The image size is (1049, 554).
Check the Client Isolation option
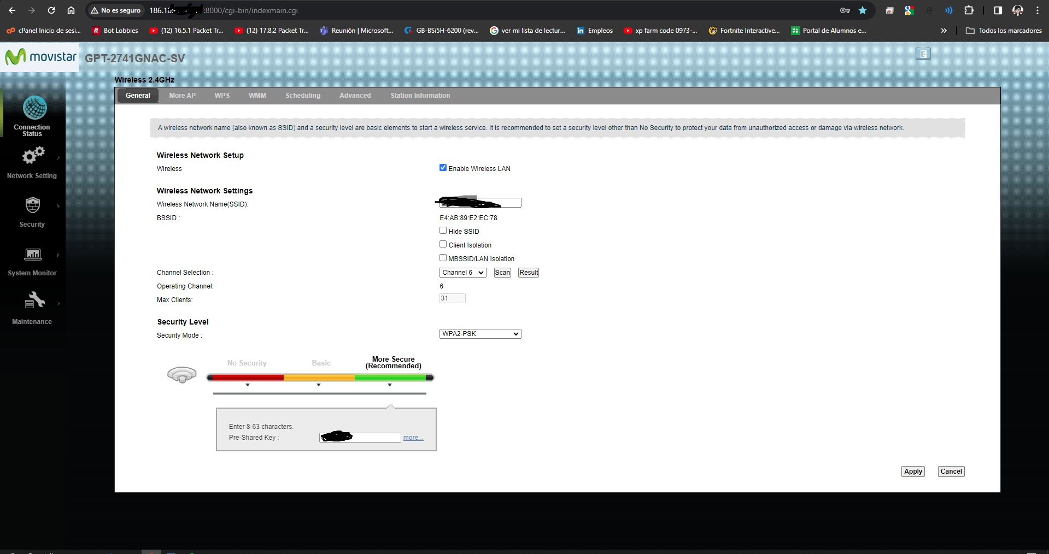tap(443, 244)
